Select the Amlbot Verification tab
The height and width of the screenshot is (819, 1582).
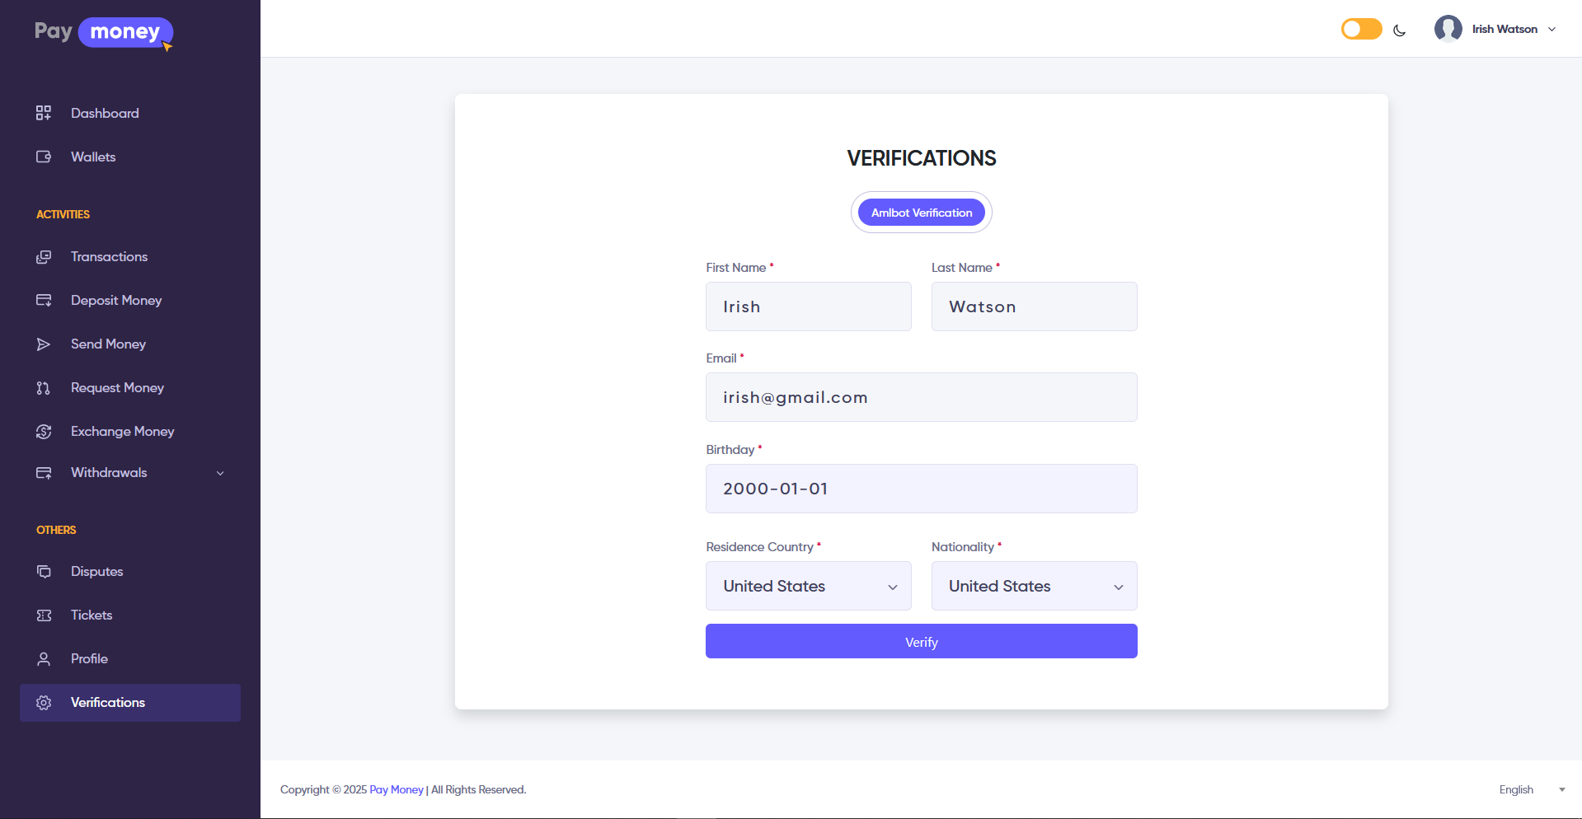coord(921,213)
